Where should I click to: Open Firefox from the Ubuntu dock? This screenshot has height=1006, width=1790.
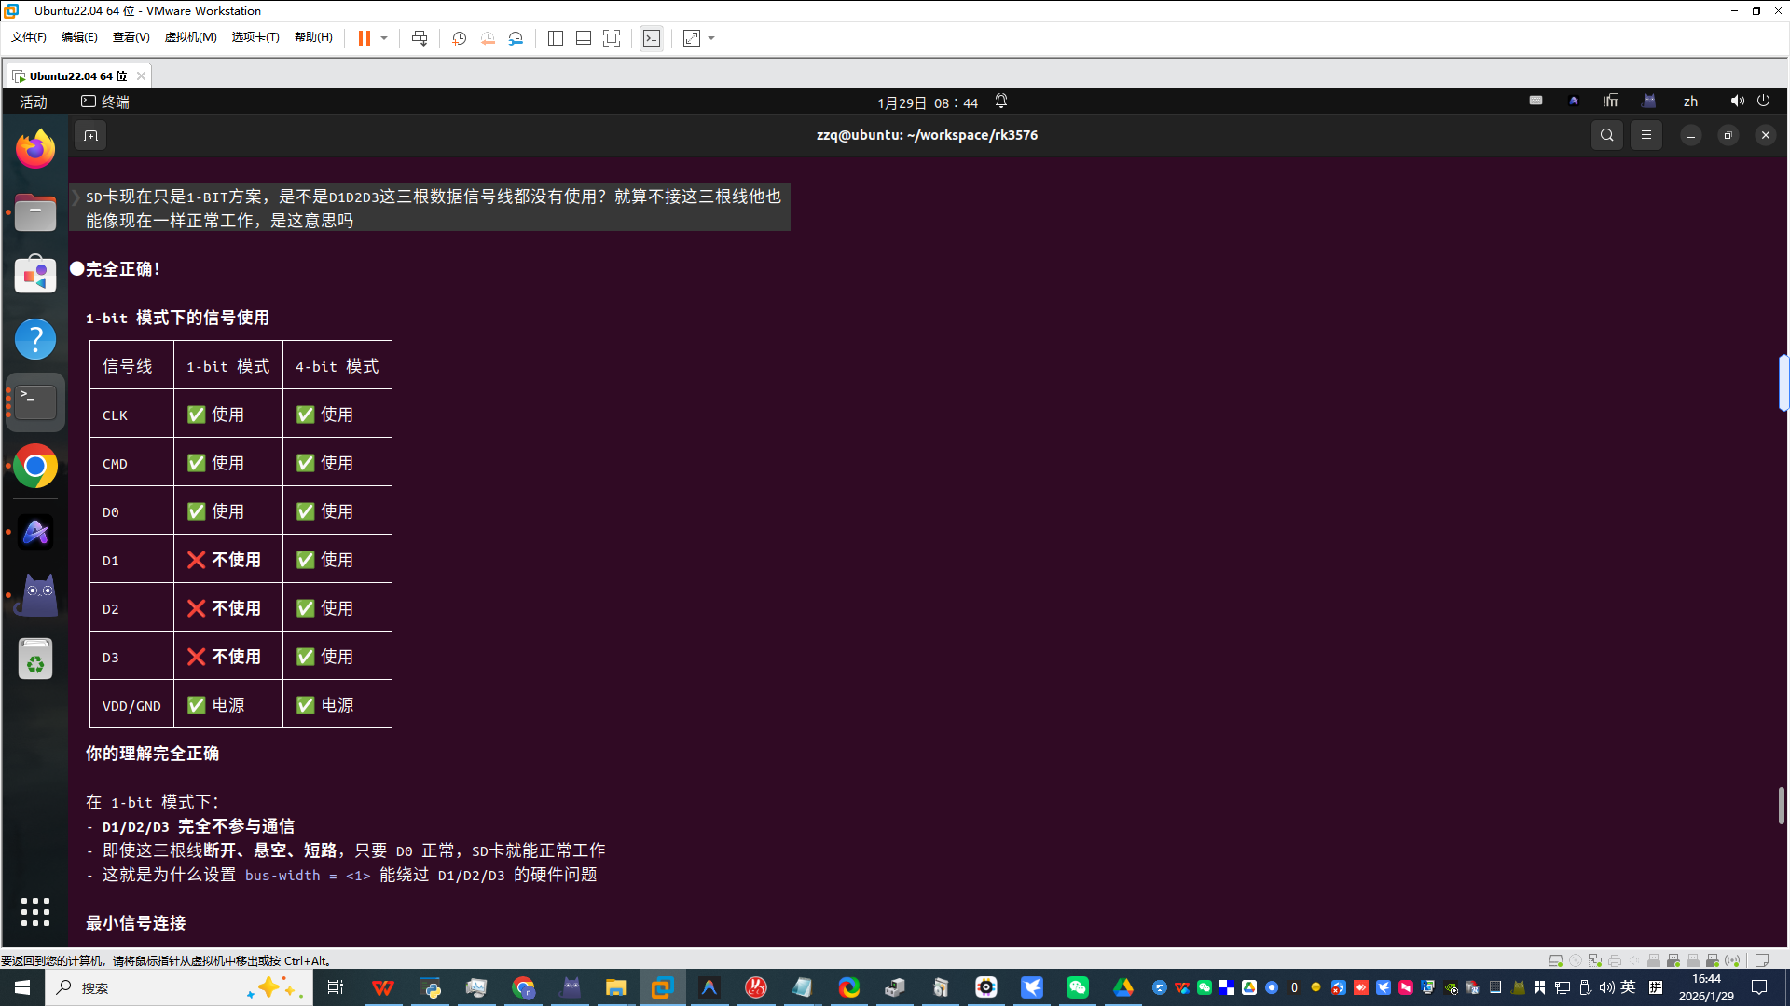point(35,149)
